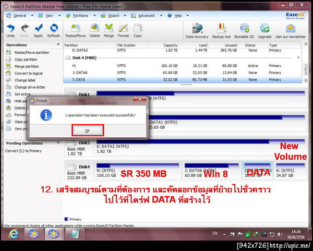Close the Finish dialog with X
This screenshot has height=251, width=313.
pos(139,99)
